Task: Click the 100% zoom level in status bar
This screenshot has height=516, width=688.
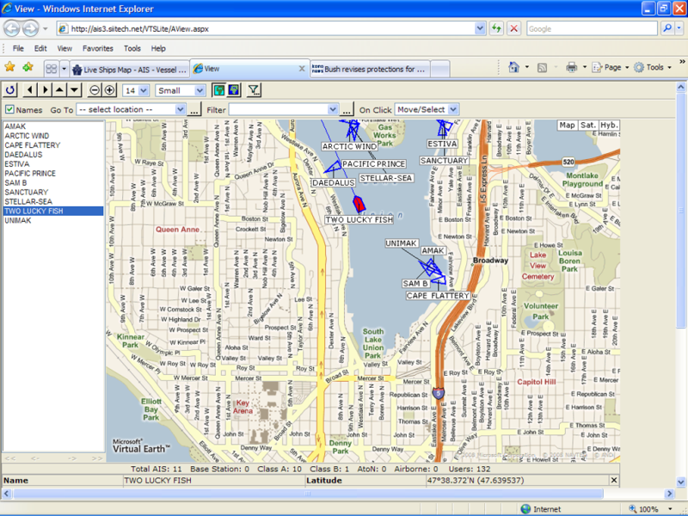Action: click(x=648, y=509)
